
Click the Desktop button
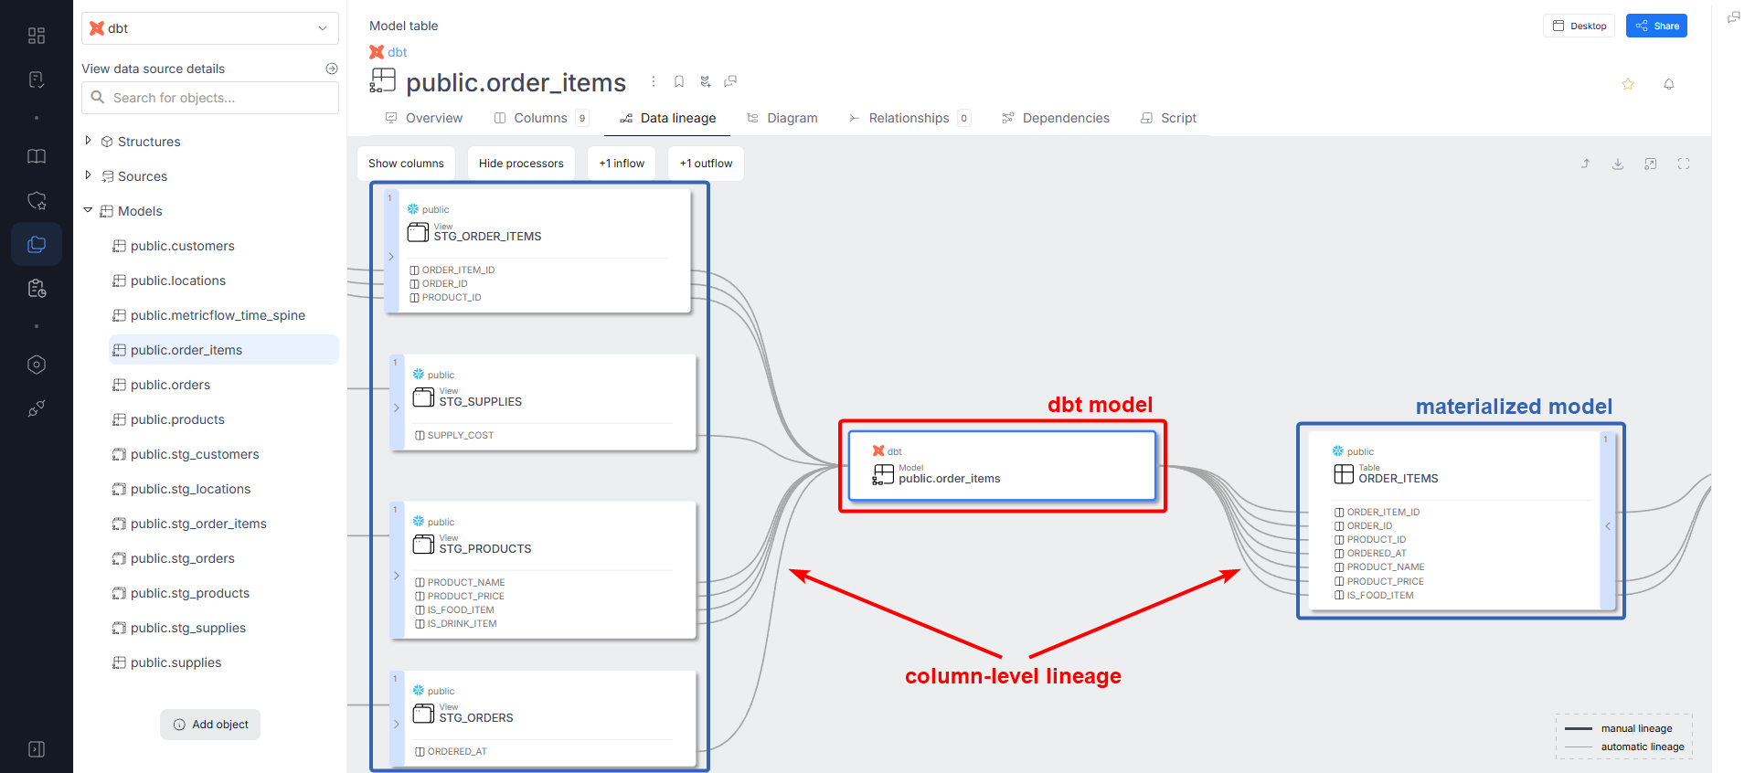pos(1579,26)
